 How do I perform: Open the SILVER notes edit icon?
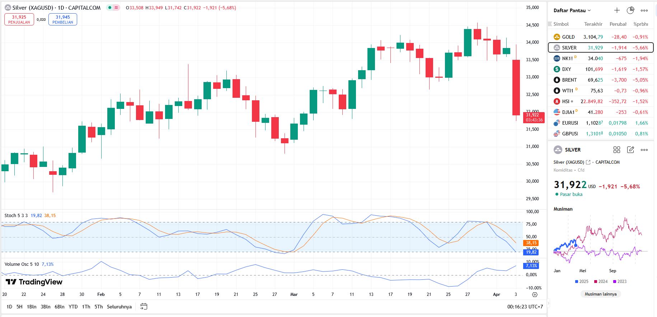pyautogui.click(x=630, y=150)
